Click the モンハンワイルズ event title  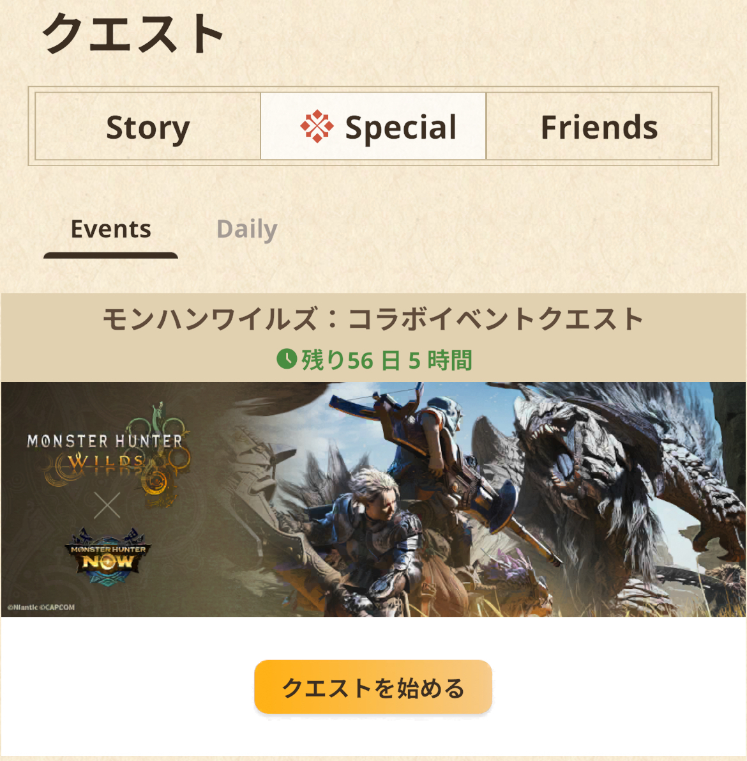[373, 319]
